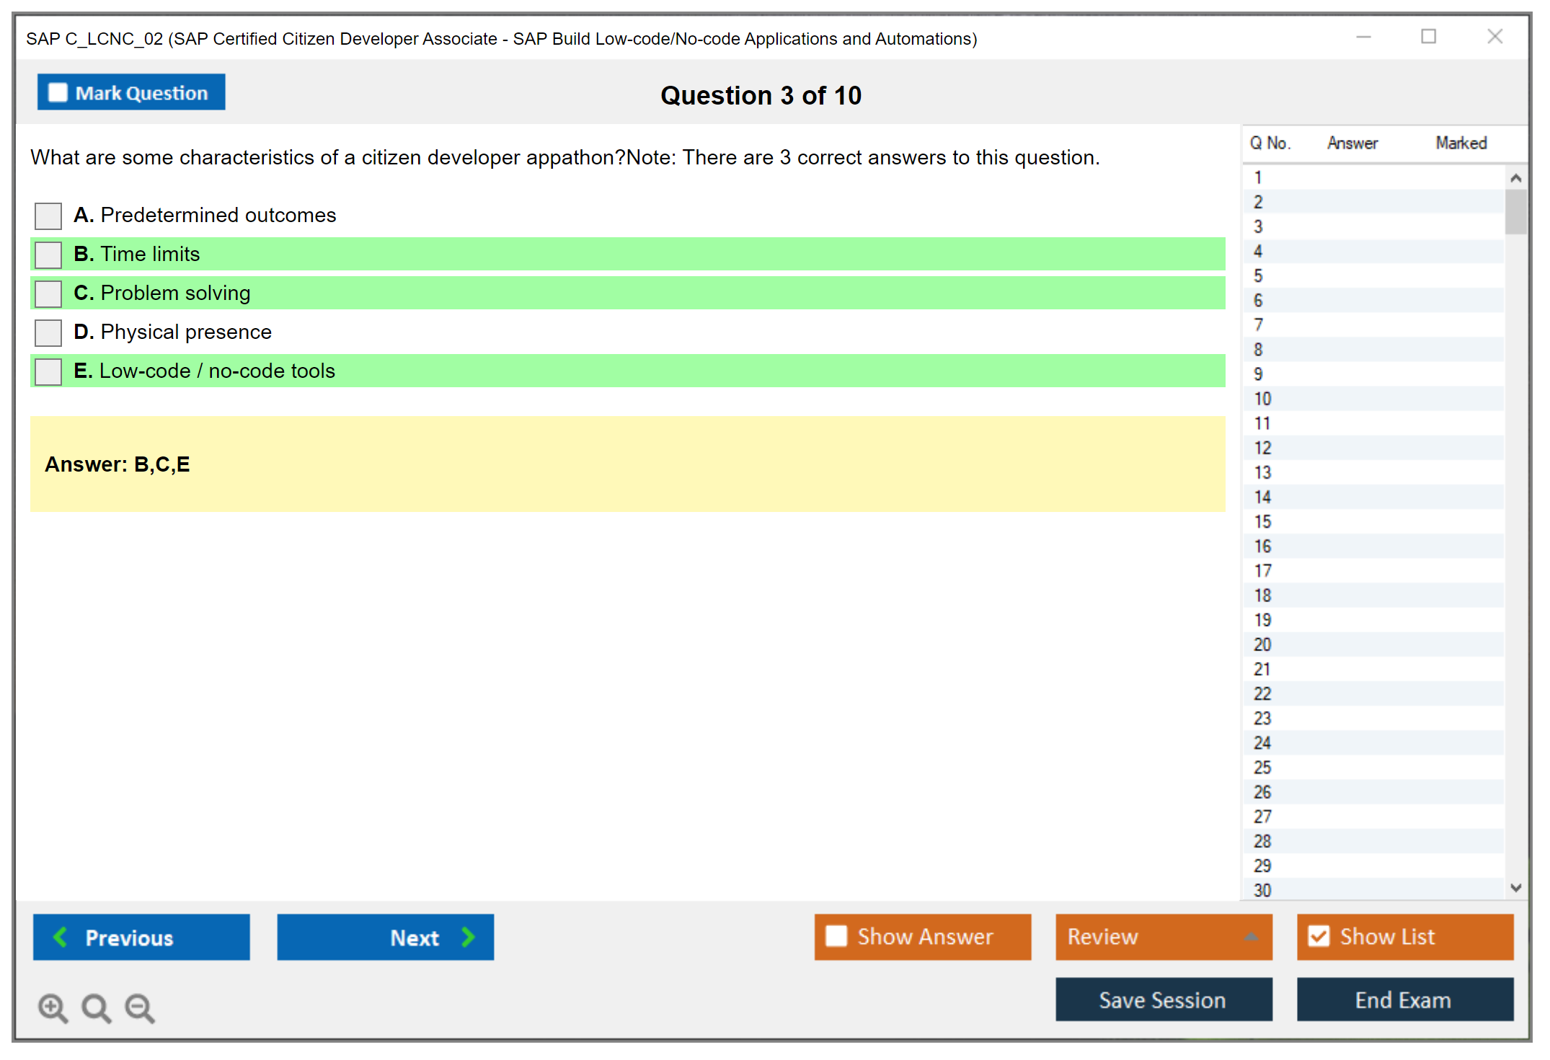Click the Save Session button
1550x1060 pixels.
[x=1163, y=1000]
